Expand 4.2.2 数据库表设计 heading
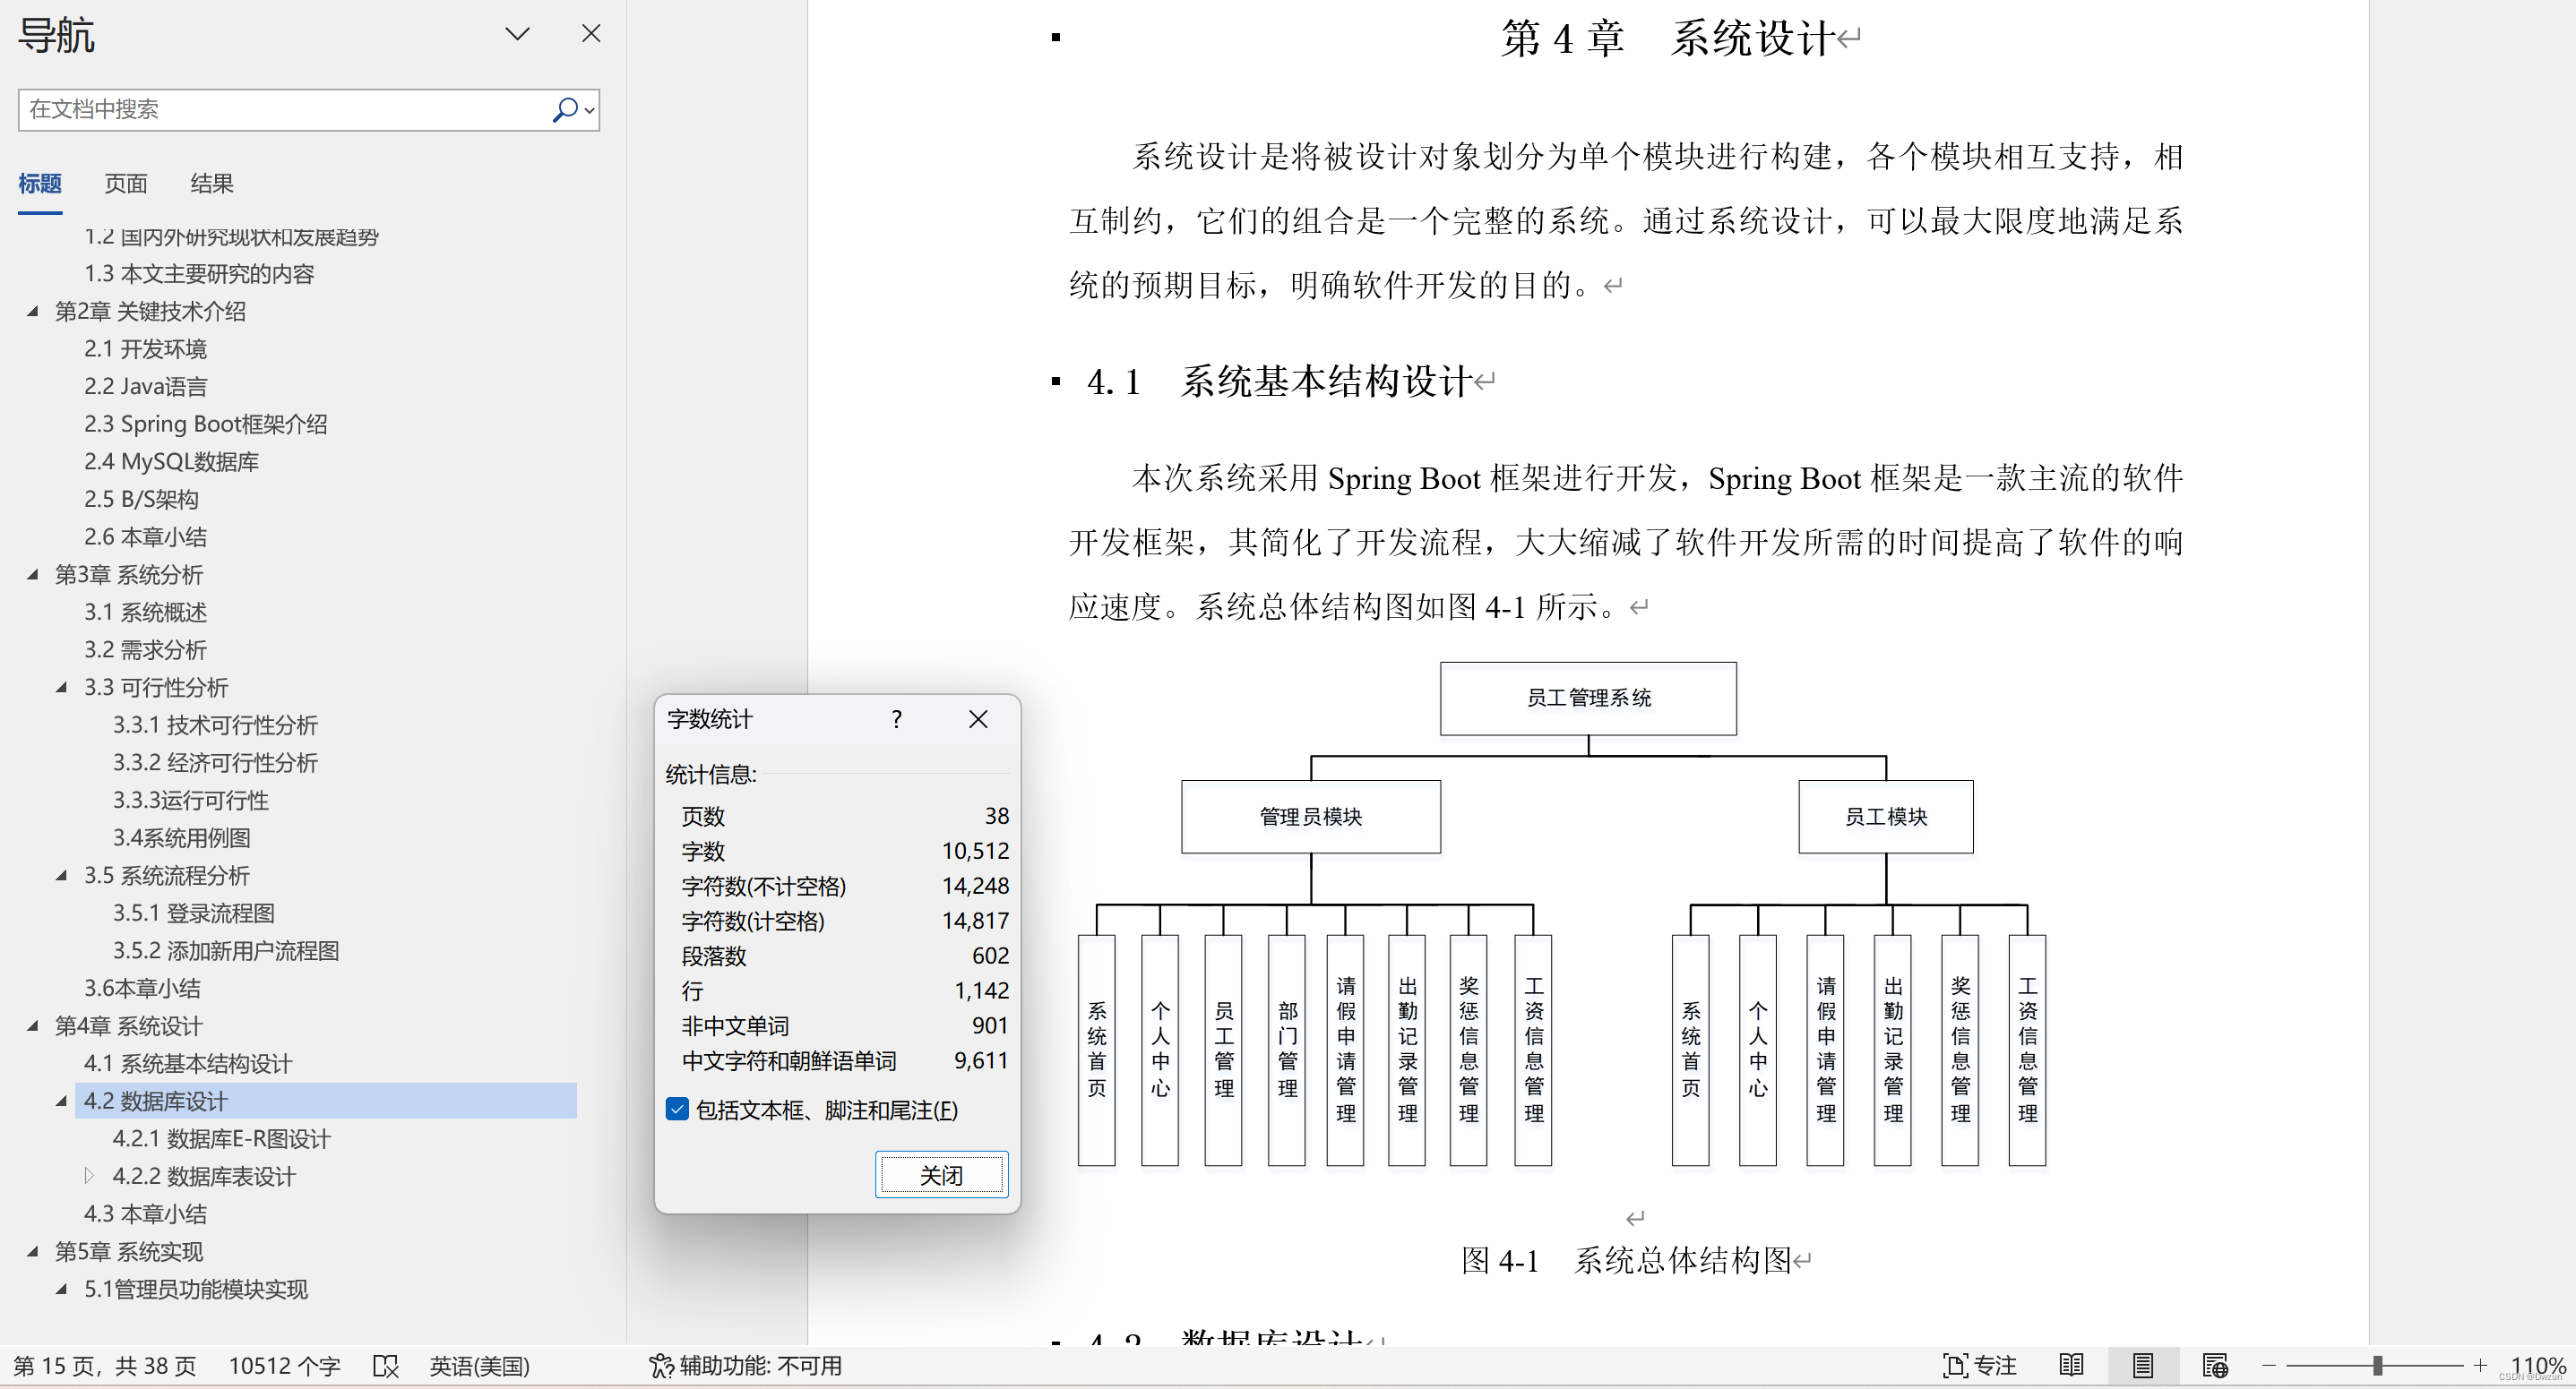This screenshot has width=2576, height=1389. (x=89, y=1176)
